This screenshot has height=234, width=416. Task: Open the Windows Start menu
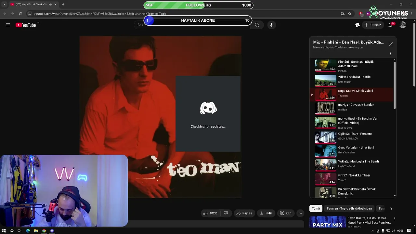[4, 231]
